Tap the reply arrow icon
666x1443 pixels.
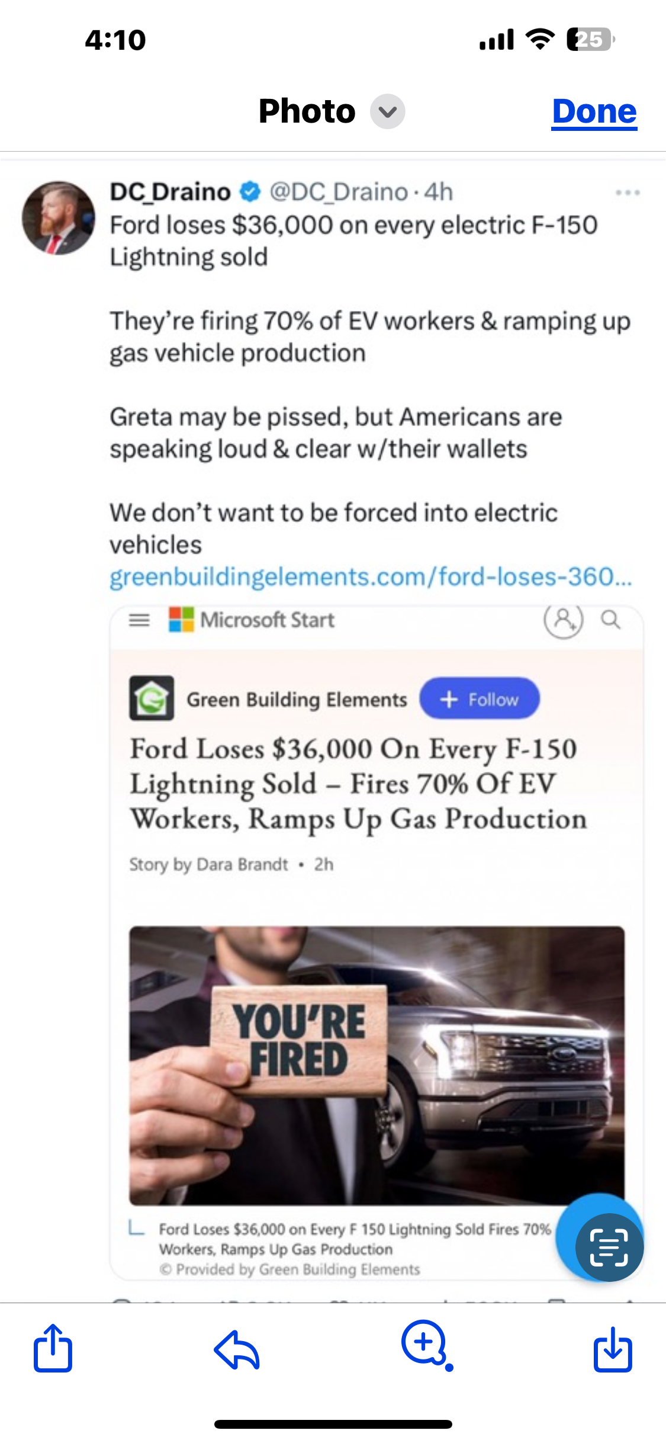pos(237,1350)
